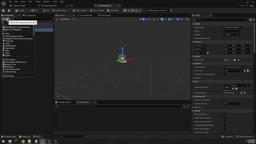Select the rotate gizmo tool in viewport
The width and height of the screenshot is (256, 144).
[147, 19]
